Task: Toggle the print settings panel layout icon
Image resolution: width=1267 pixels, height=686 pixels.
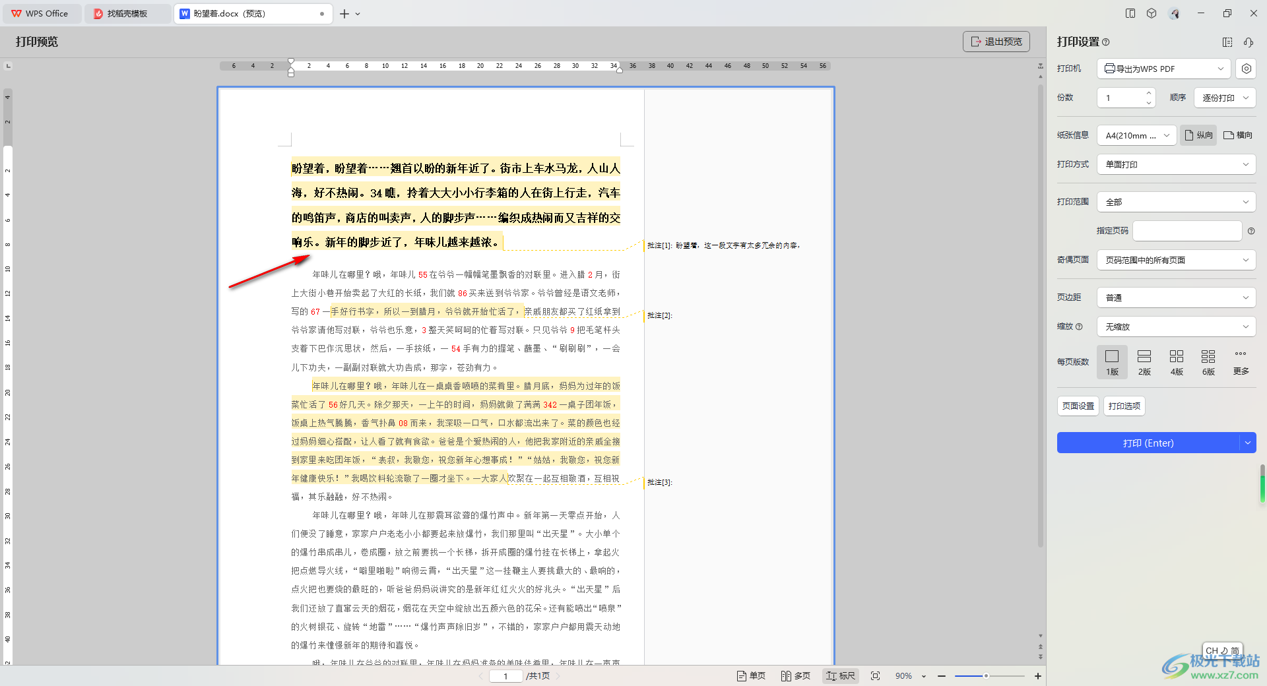Action: 1227,42
